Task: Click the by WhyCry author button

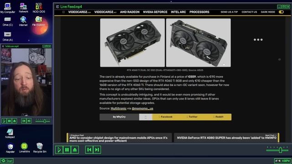Action: (x=119, y=117)
